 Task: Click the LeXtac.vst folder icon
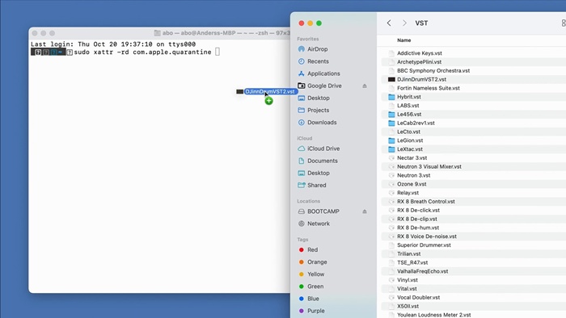(391, 149)
